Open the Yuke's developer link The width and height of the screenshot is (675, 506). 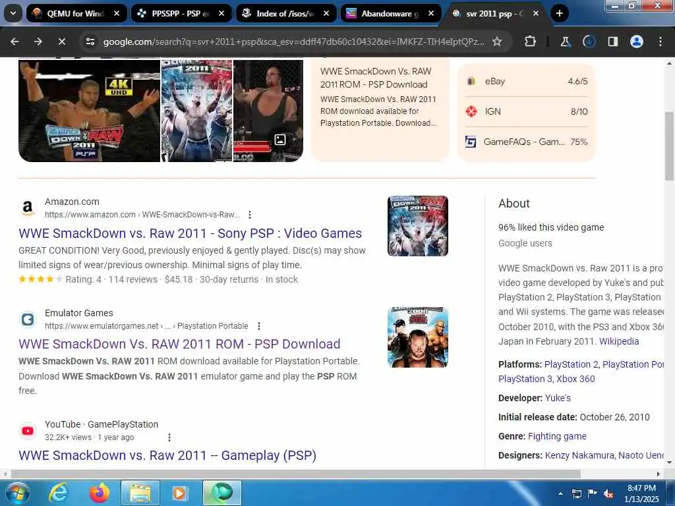click(558, 398)
